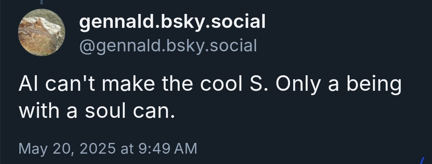Select the post text about the cool S

coord(210,97)
